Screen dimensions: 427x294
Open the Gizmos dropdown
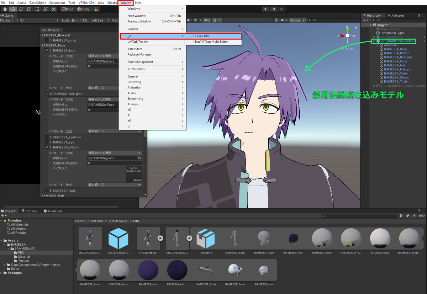pyautogui.click(x=296, y=21)
